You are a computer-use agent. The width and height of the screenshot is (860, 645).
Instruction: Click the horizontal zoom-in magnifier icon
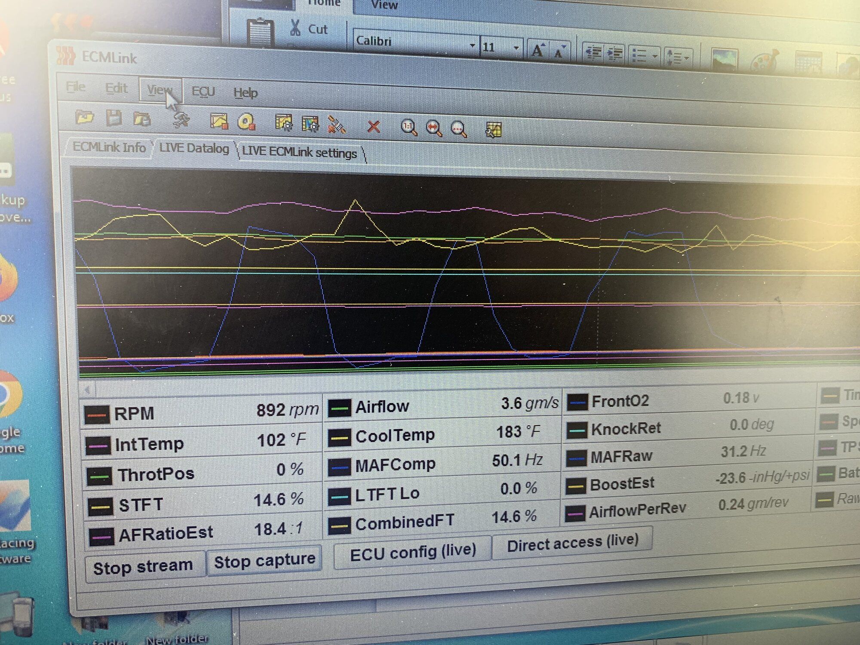(x=434, y=129)
